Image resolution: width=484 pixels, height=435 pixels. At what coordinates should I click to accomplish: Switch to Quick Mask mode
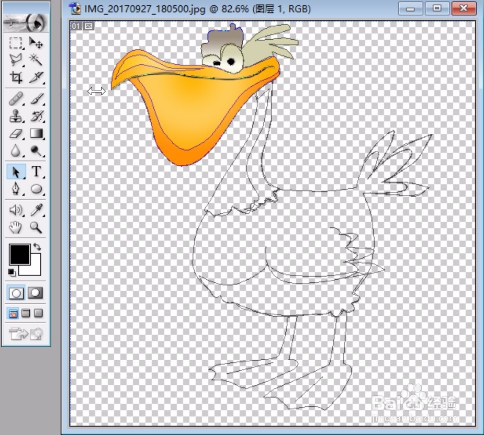(35, 293)
